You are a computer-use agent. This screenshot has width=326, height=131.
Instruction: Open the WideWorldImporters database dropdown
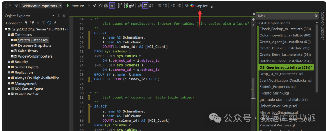click(42, 6)
